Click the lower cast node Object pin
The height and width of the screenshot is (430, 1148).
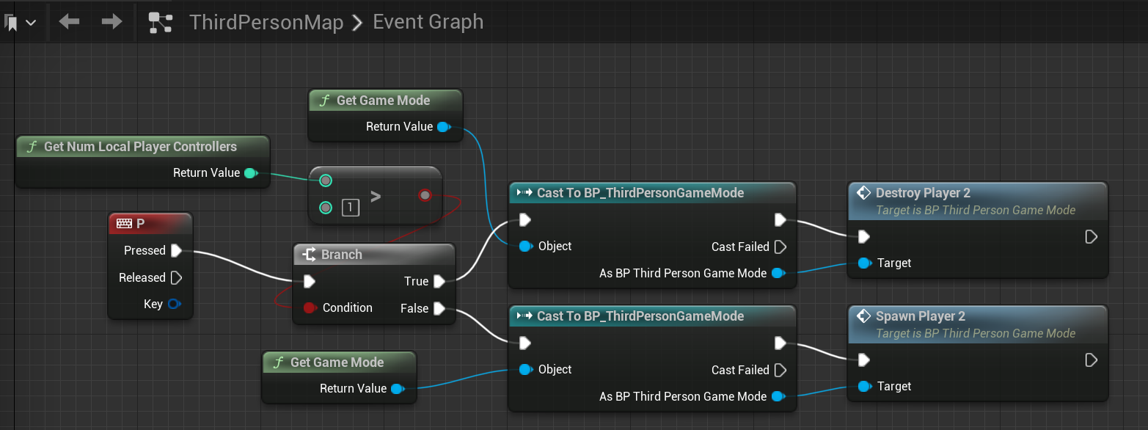coord(525,370)
